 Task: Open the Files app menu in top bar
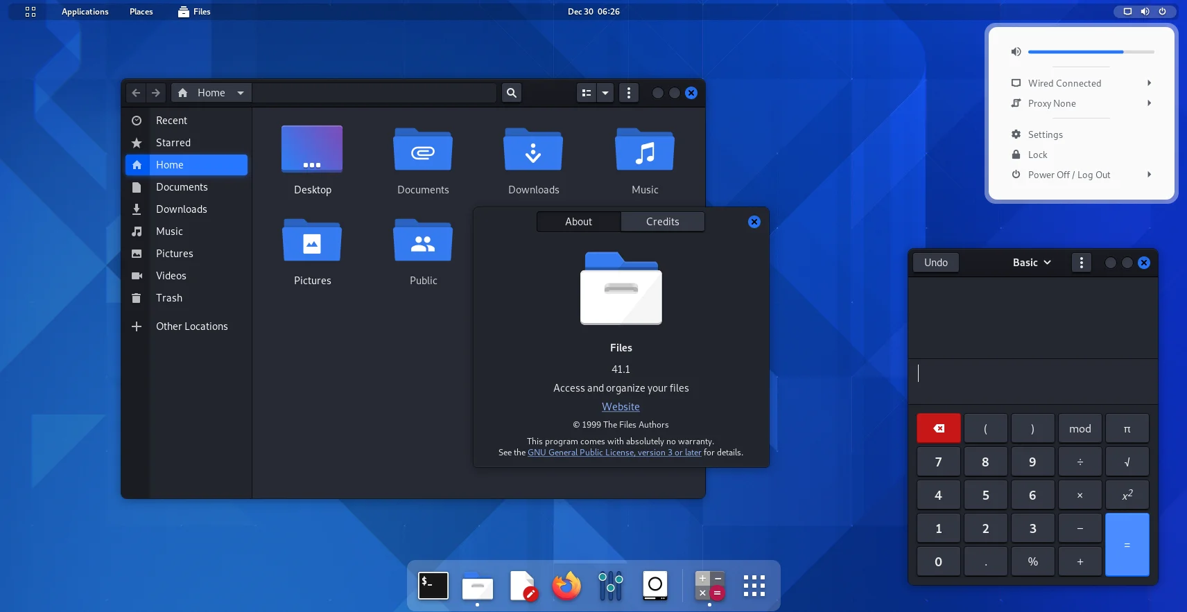(x=194, y=11)
